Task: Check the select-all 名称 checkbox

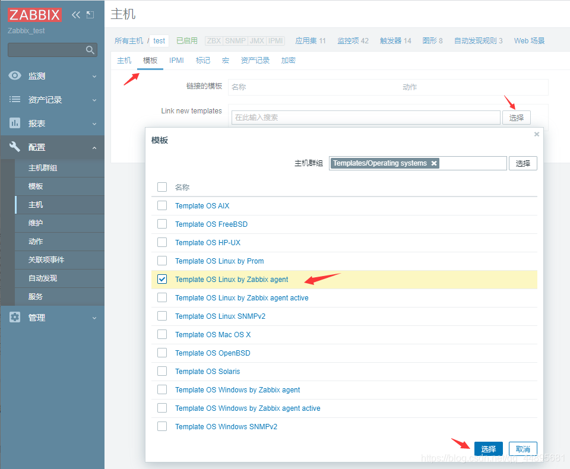Action: 162,187
